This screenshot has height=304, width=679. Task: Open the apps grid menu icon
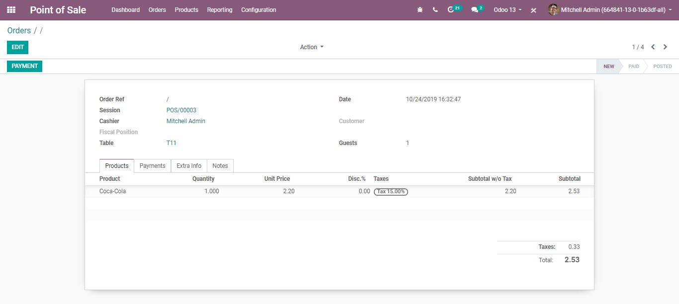[x=11, y=10]
